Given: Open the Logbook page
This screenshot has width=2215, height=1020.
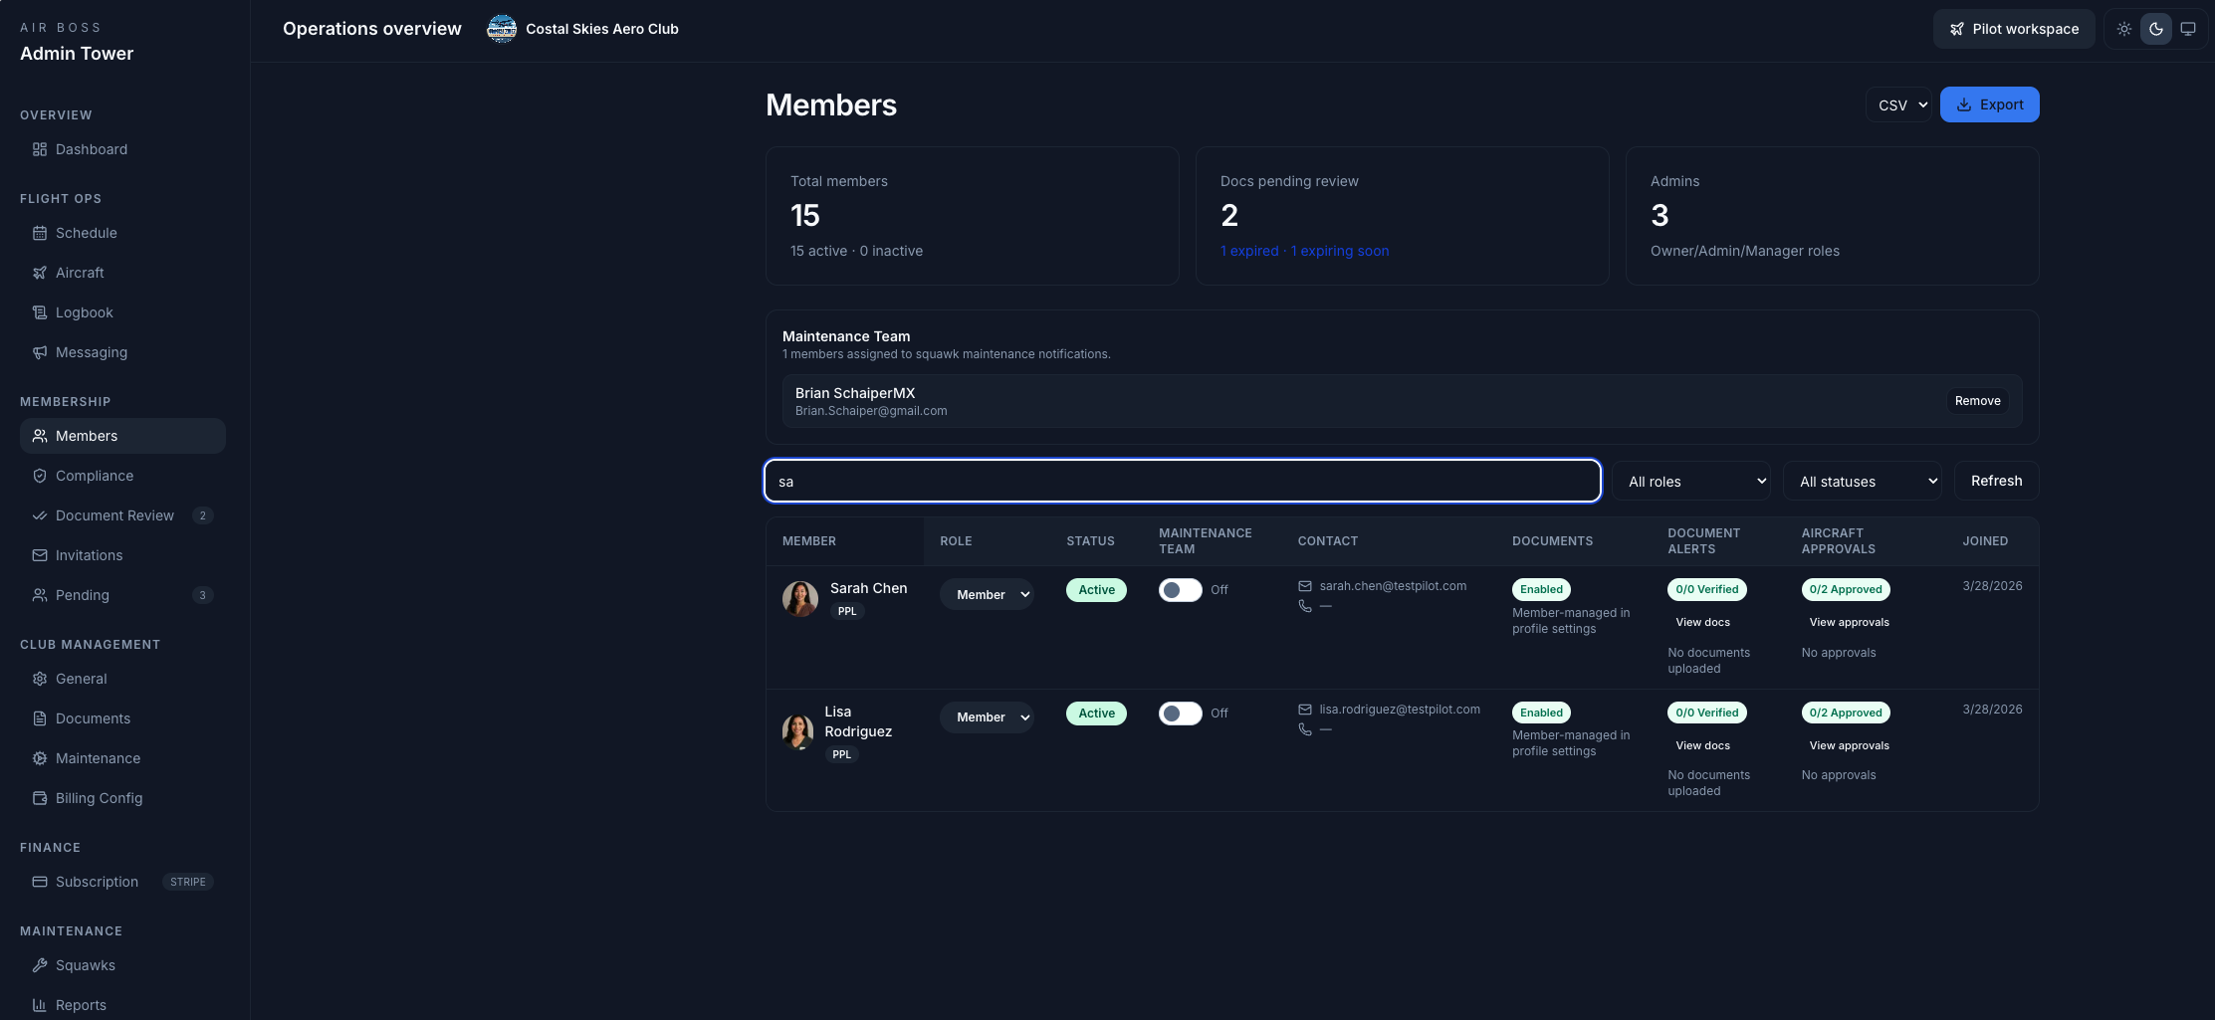Looking at the screenshot, I should coord(84,312).
